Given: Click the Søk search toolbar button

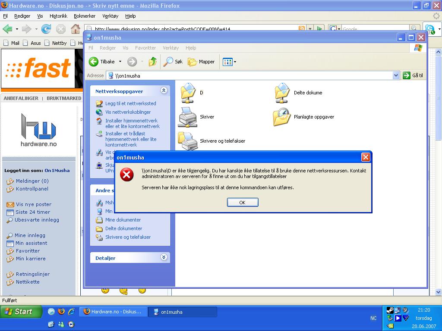Looking at the screenshot, I should click(x=173, y=62).
